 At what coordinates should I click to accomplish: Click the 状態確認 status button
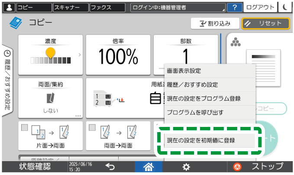(35, 167)
